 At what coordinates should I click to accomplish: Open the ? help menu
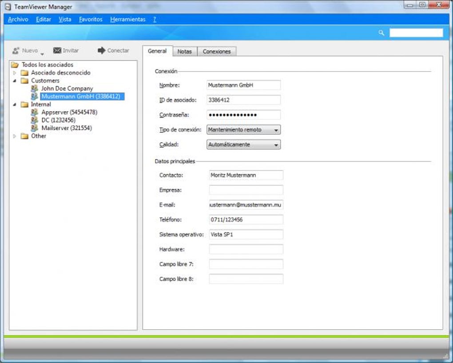click(155, 20)
